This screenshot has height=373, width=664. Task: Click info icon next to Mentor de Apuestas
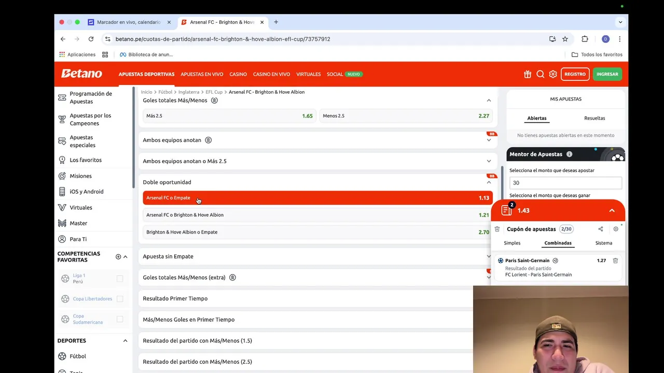pos(569,154)
